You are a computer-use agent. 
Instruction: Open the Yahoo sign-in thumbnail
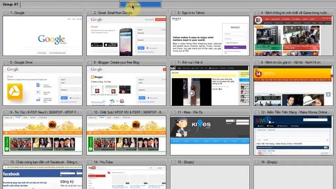(210, 36)
